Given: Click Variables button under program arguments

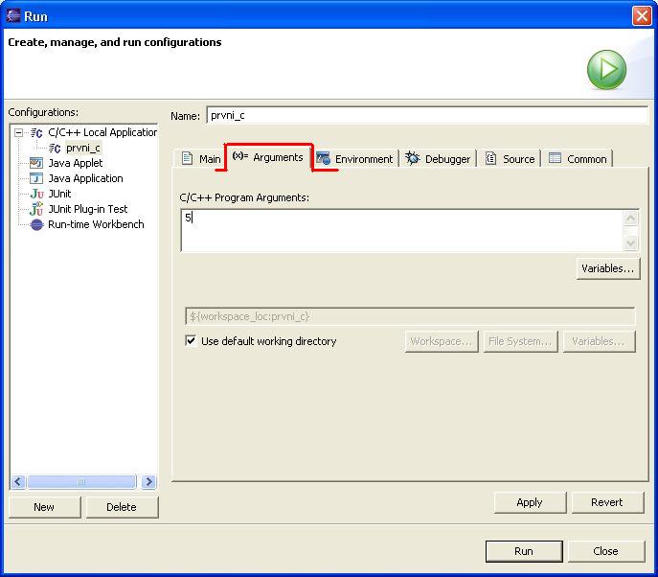Looking at the screenshot, I should pos(607,268).
